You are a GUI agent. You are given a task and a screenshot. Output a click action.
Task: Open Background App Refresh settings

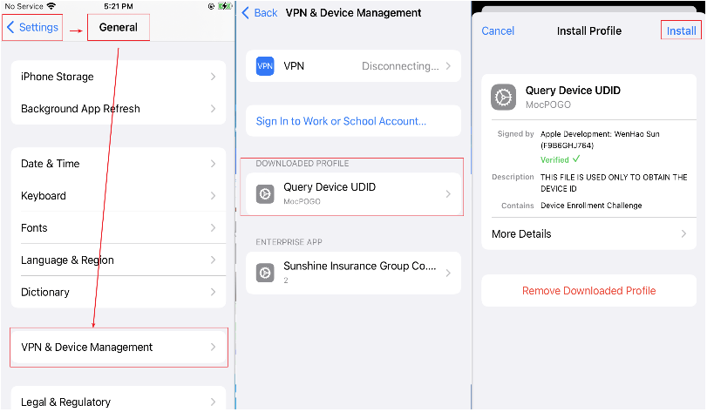118,109
